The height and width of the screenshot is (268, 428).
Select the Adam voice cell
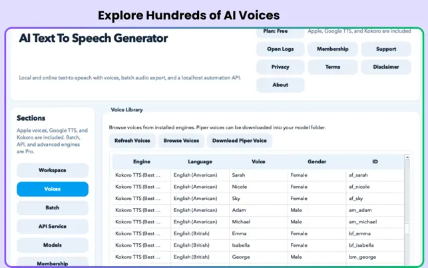(258, 210)
